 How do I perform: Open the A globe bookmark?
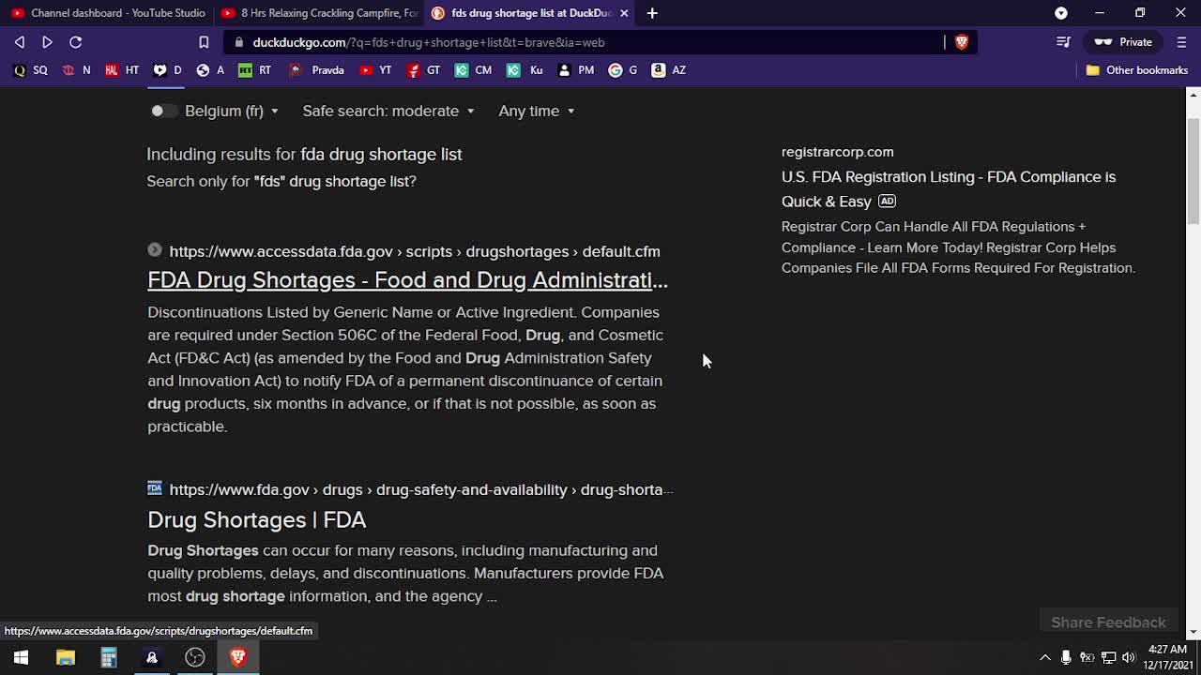tap(211, 70)
